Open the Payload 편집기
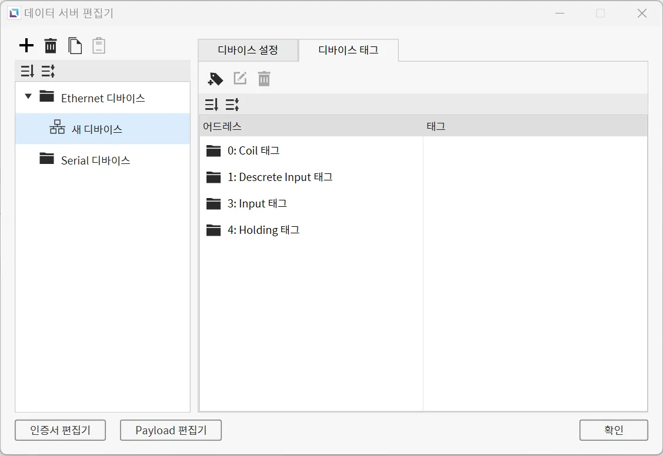 pyautogui.click(x=171, y=430)
